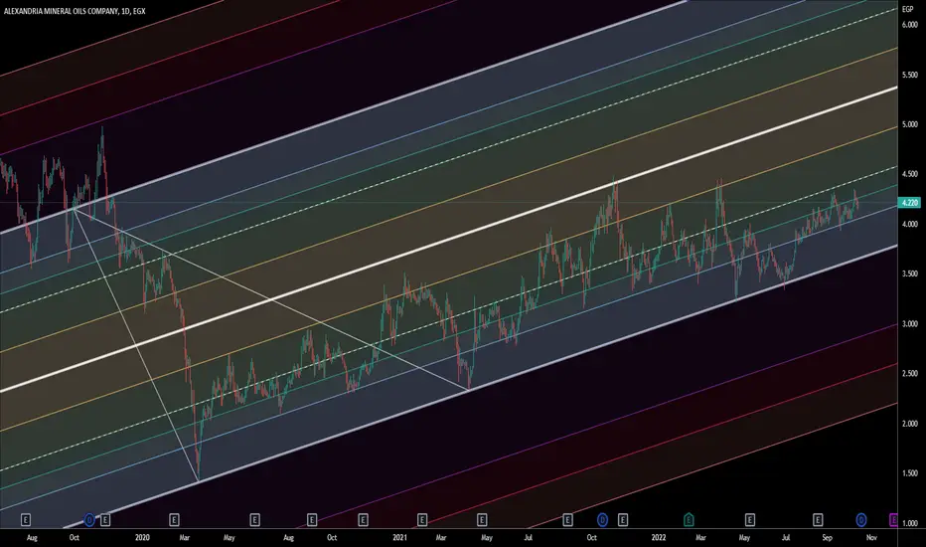
Task: Open the earnings marker between 2021 and Mar 2021
Action: click(x=421, y=520)
